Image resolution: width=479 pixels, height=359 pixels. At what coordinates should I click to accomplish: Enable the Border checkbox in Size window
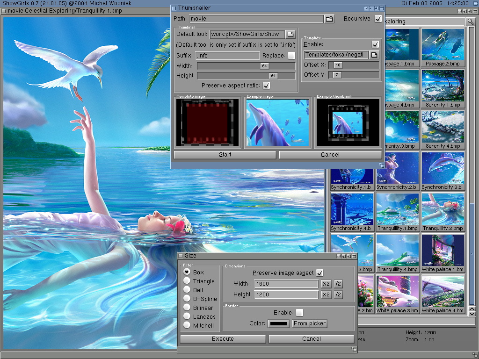pyautogui.click(x=299, y=312)
